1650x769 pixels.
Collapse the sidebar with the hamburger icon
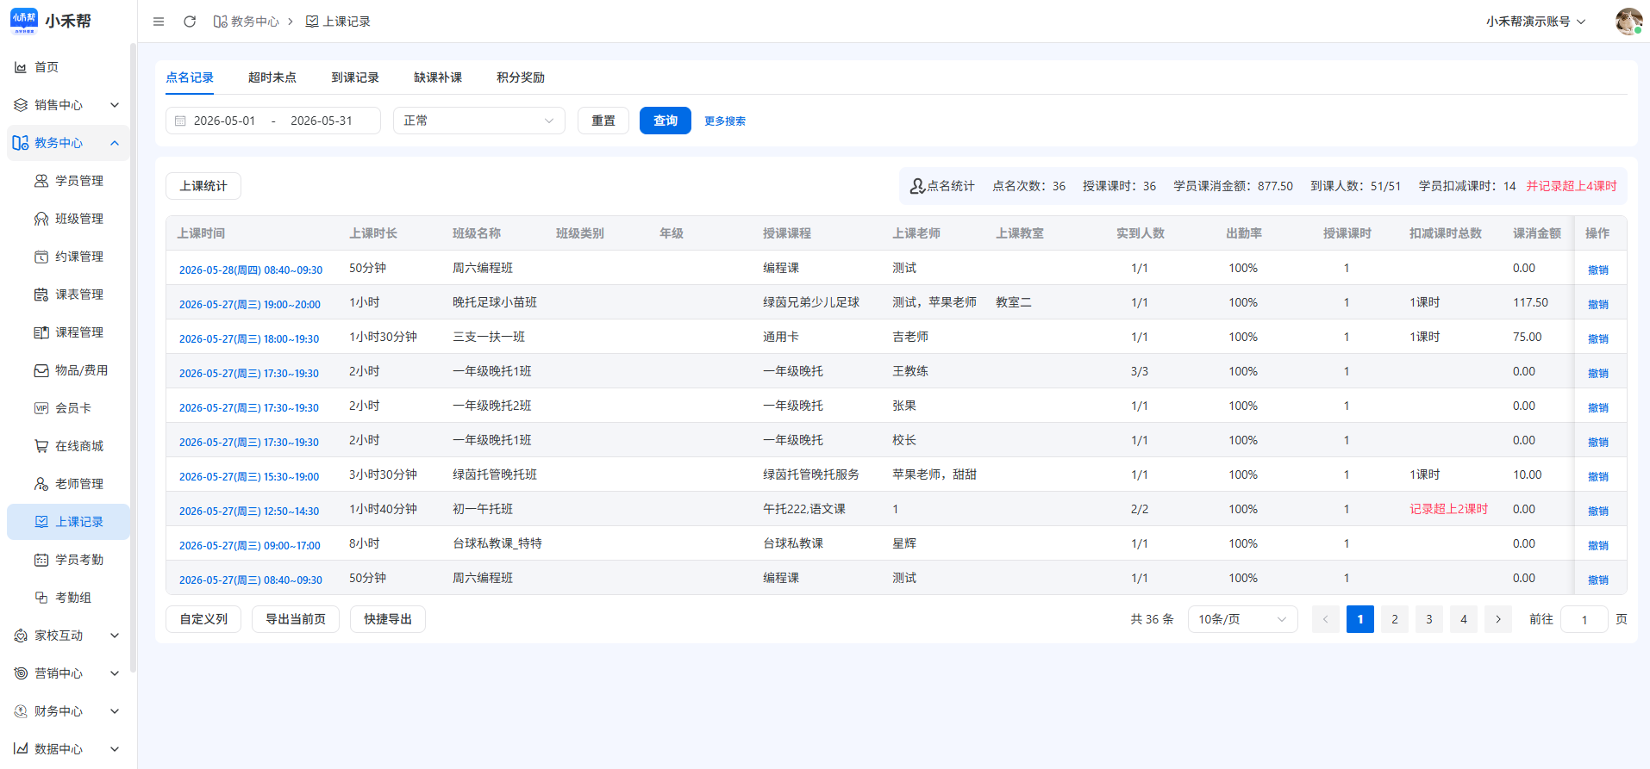coord(159,22)
